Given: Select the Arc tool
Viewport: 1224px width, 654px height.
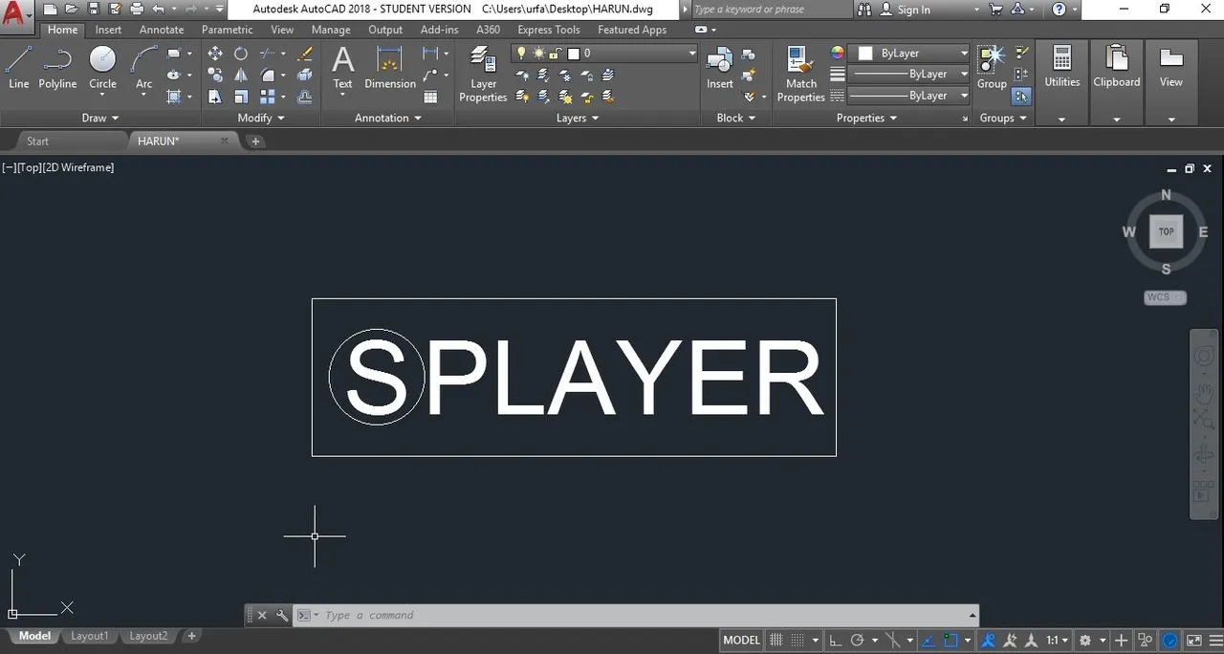Looking at the screenshot, I should tap(143, 68).
